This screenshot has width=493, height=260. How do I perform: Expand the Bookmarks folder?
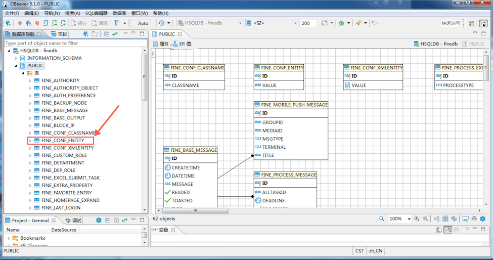pyautogui.click(x=9, y=238)
